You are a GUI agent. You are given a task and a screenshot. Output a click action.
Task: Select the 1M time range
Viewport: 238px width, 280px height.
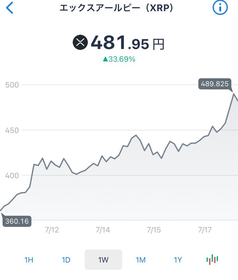pyautogui.click(x=141, y=260)
